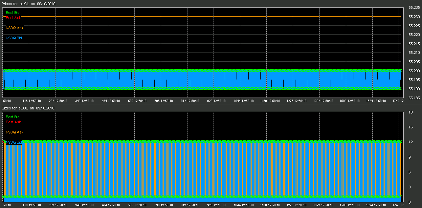
Task: Select the 15 label on the Sizes y-axis
Action: pyautogui.click(x=410, y=127)
